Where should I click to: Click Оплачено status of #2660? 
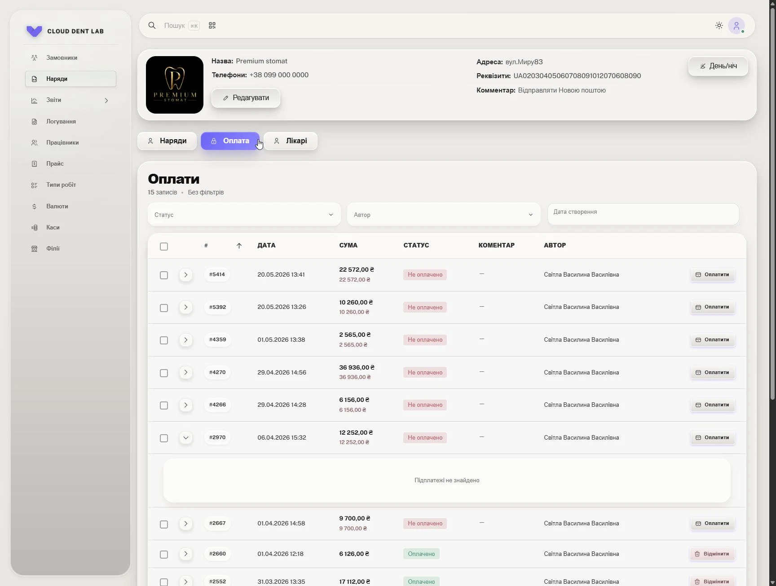pyautogui.click(x=421, y=554)
